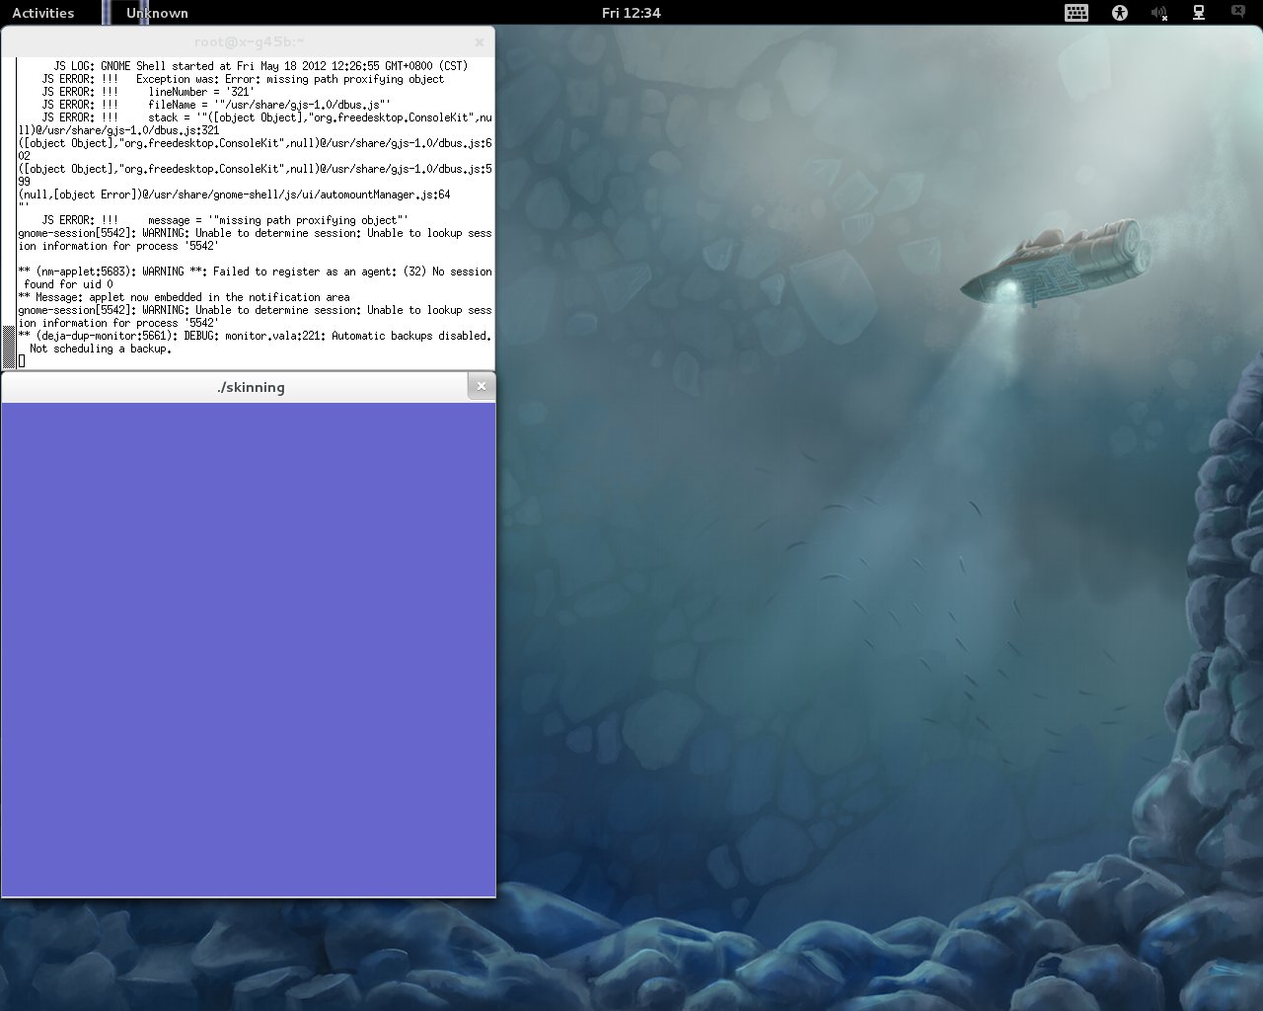Open the universal access accessibility menu

click(1119, 13)
